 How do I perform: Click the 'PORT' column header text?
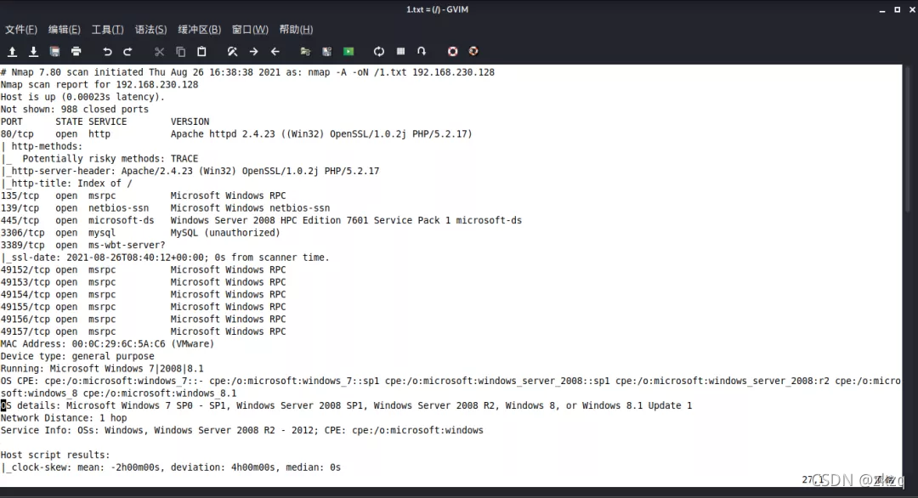[12, 122]
